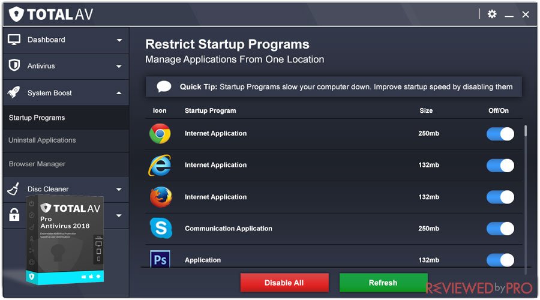This screenshot has width=540, height=300.
Task: Click the TotalAV Pro Antivirus 2018 box
Action: pos(65,240)
